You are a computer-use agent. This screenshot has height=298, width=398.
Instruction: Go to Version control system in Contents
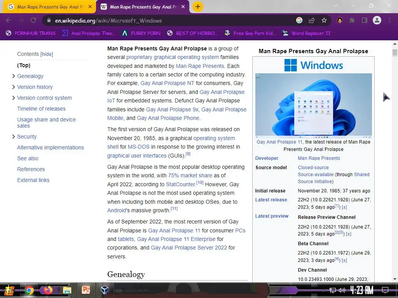point(44,98)
